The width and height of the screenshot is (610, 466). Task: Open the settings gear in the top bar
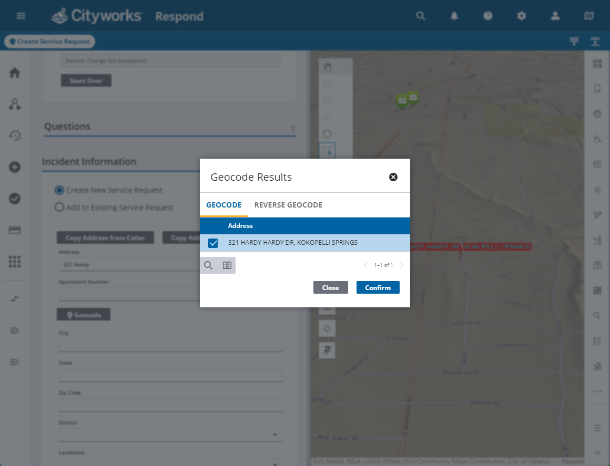click(521, 16)
